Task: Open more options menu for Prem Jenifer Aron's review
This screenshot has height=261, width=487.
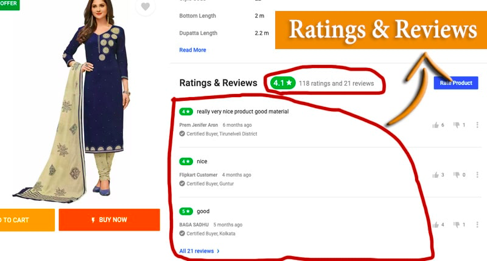Action: click(477, 125)
